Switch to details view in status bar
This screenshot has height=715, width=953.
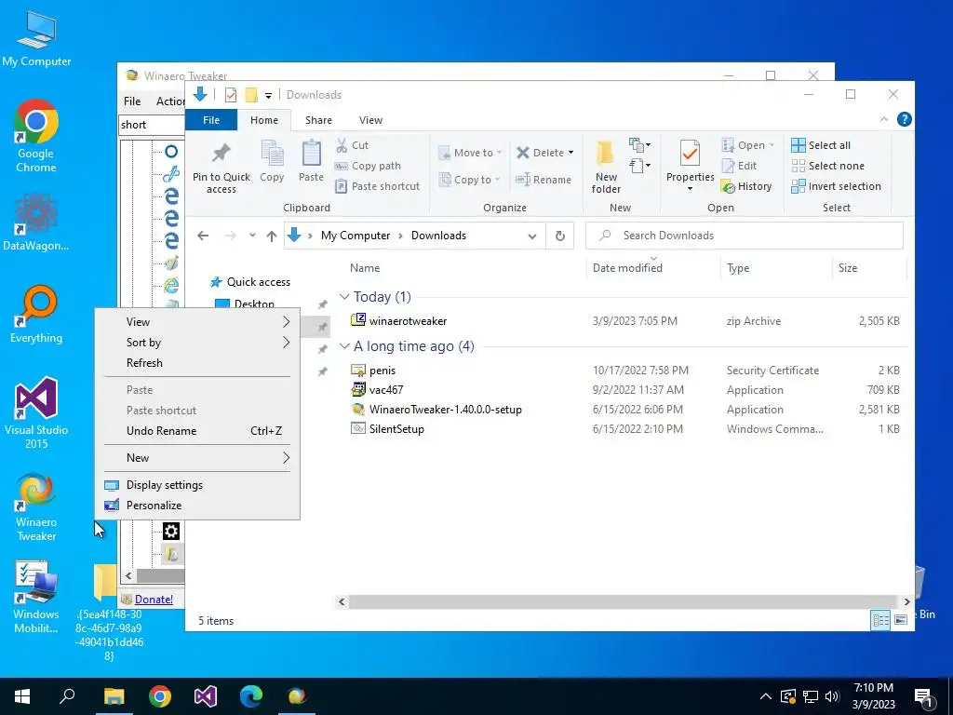click(880, 619)
